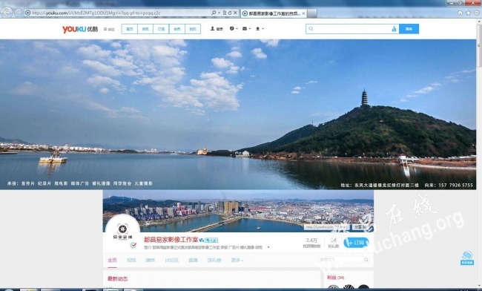
Task: Click the channel's round avatar logo
Action: click(122, 232)
